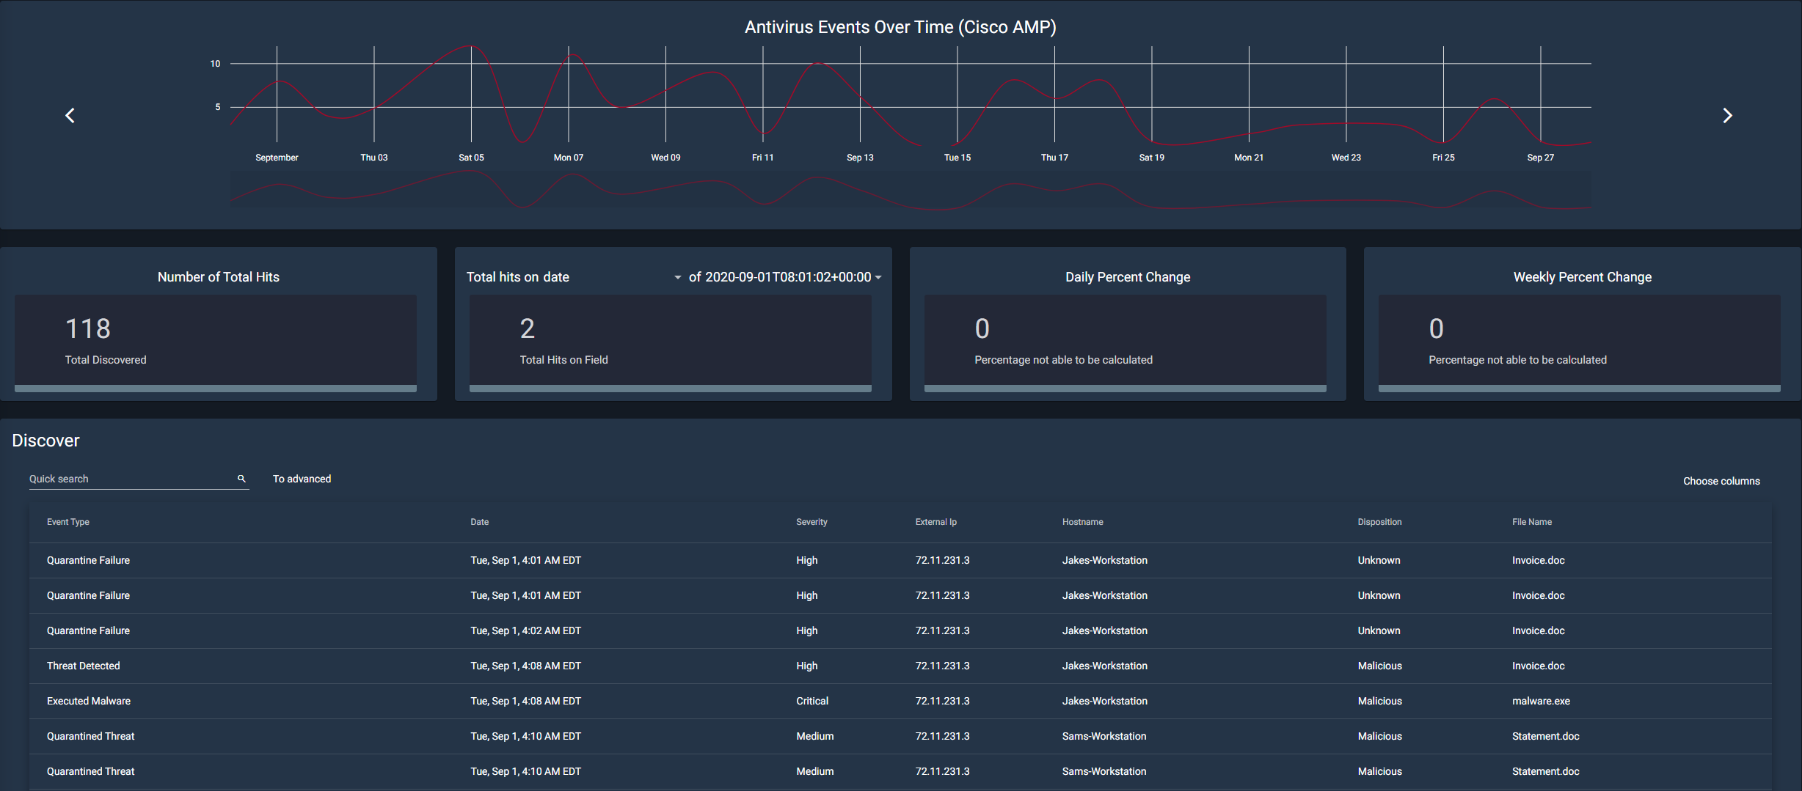Sort table by Severity column header
The image size is (1802, 791).
point(811,522)
